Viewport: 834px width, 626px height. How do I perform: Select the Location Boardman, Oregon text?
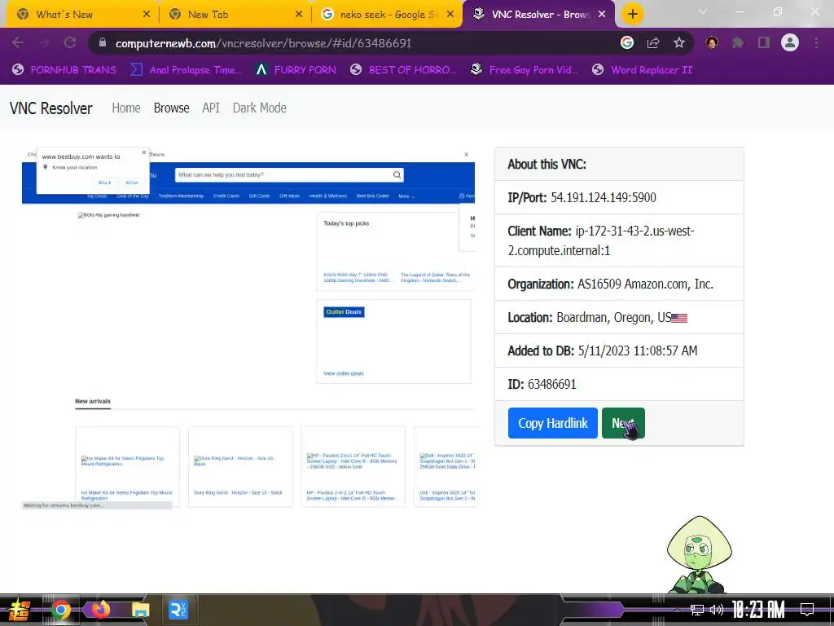[x=597, y=318]
